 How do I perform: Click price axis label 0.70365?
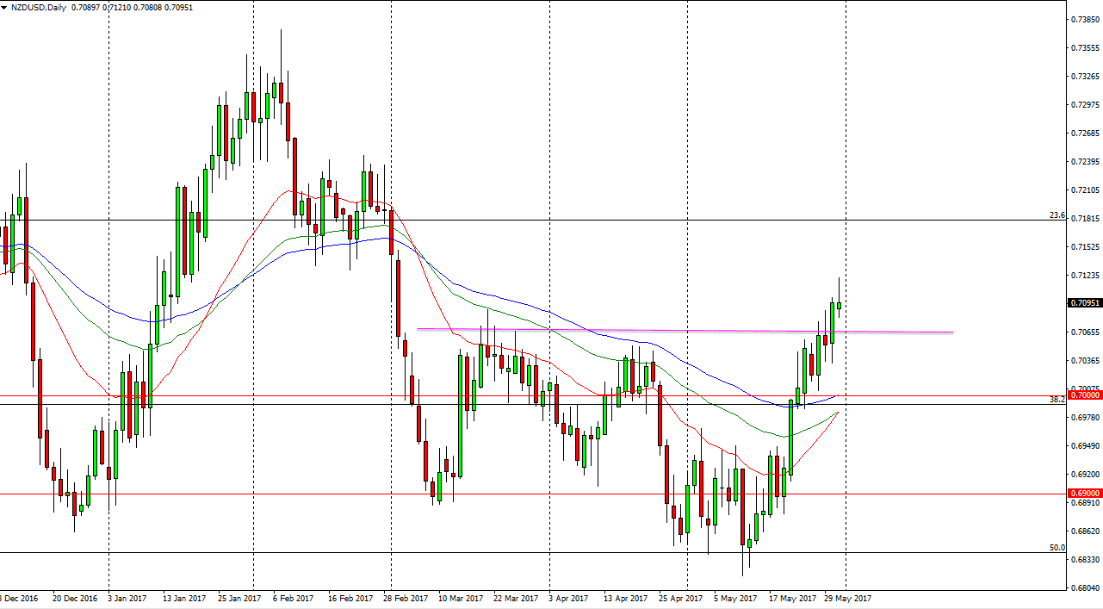[1084, 360]
